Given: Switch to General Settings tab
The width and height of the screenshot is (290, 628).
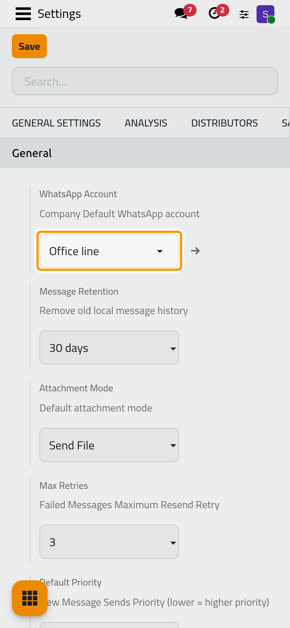Looking at the screenshot, I should tap(57, 123).
